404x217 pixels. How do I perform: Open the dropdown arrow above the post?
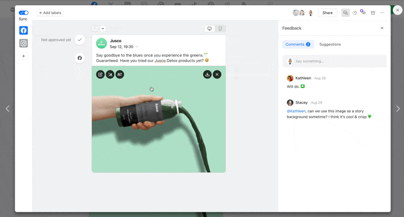(103, 29)
